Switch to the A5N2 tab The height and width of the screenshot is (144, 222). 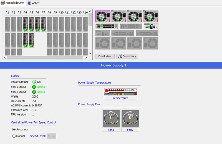coord(33,3)
